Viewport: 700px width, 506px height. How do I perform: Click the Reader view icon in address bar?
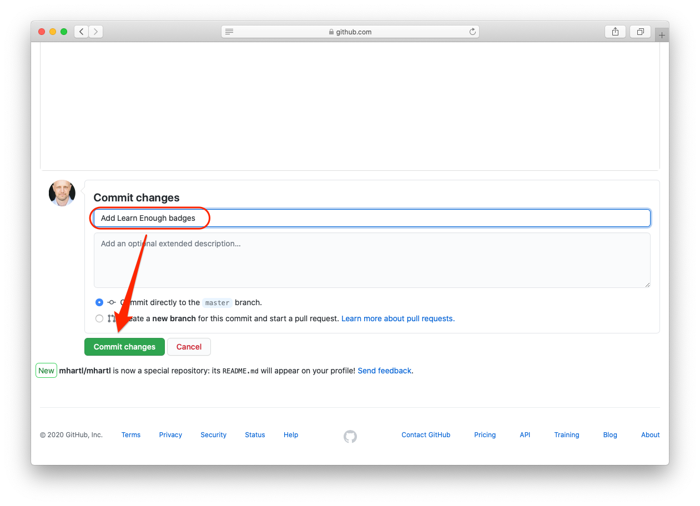tap(229, 32)
